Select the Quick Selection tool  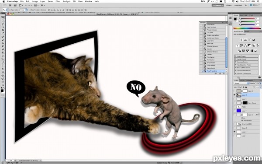click(x=3, y=27)
